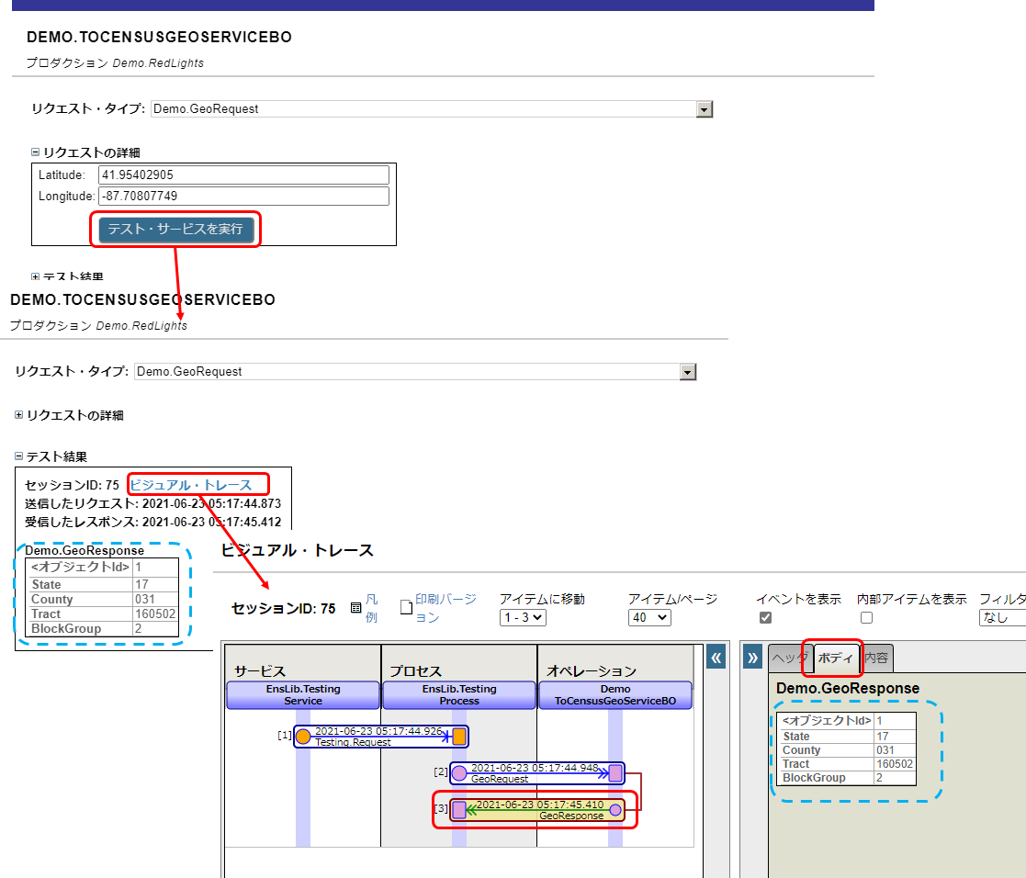
Task: Switch to the ボディ tab
Action: pyautogui.click(x=834, y=658)
